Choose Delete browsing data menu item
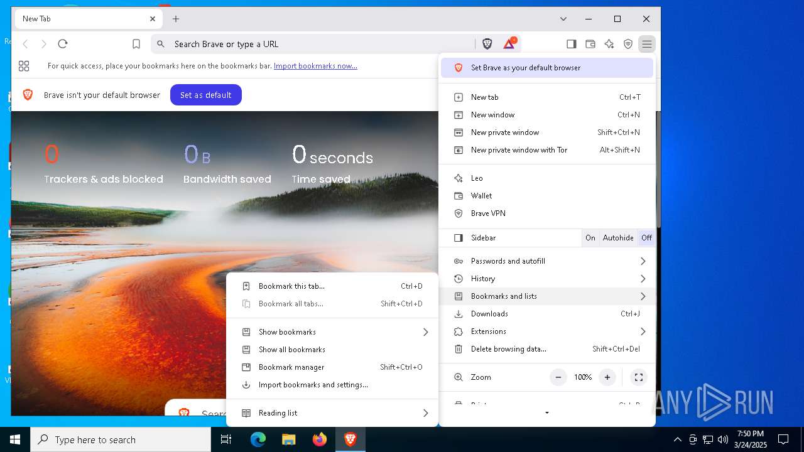This screenshot has height=452, width=804. click(x=547, y=349)
